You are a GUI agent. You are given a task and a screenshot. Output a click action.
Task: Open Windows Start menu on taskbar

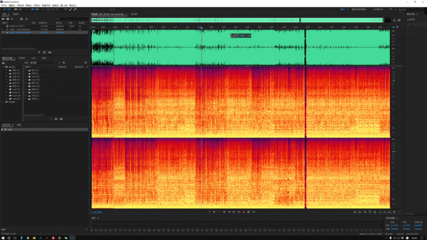3,238
